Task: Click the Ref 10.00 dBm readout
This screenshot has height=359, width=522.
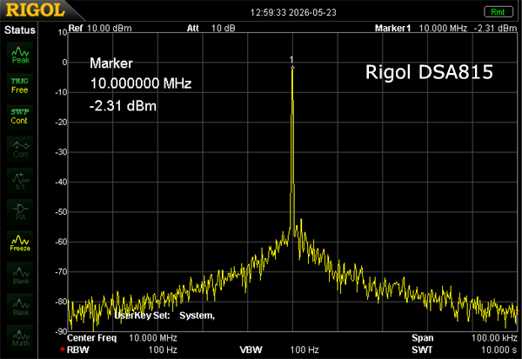Action: coord(100,29)
